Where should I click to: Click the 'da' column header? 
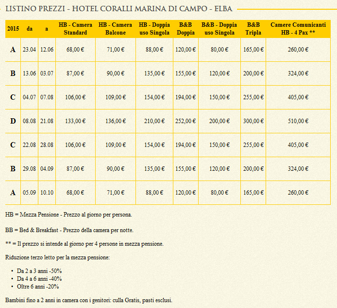point(30,29)
